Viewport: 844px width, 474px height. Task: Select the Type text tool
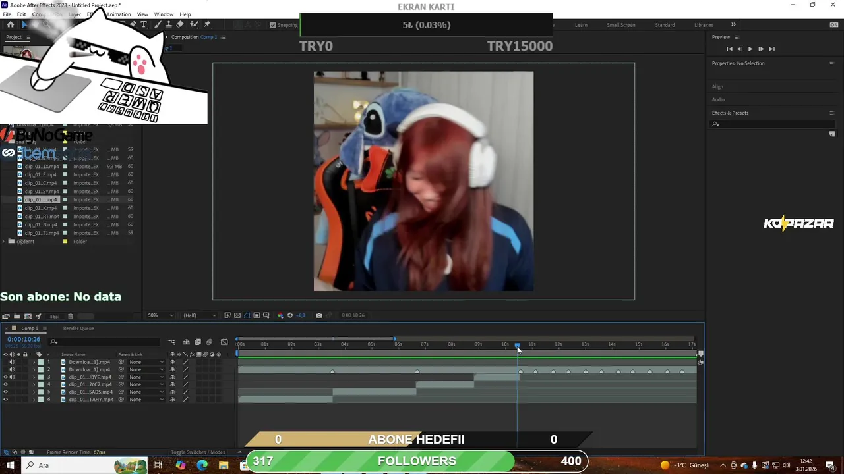pos(144,24)
